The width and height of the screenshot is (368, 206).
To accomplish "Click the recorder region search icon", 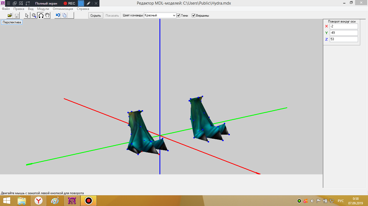I will point(21,3).
